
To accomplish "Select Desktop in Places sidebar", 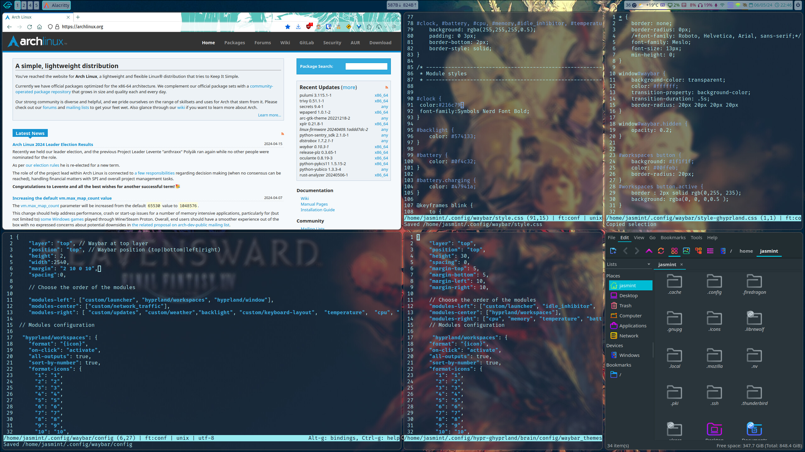I will pyautogui.click(x=630, y=295).
